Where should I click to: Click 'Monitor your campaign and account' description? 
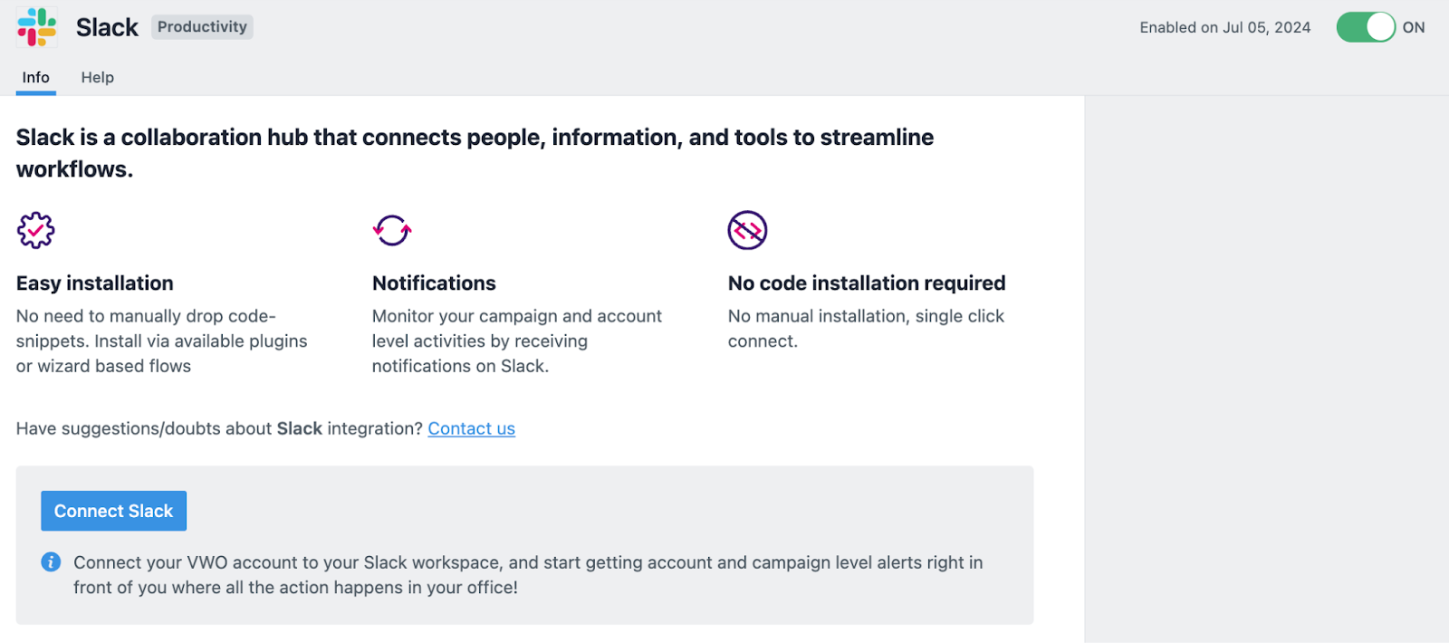[x=517, y=341]
